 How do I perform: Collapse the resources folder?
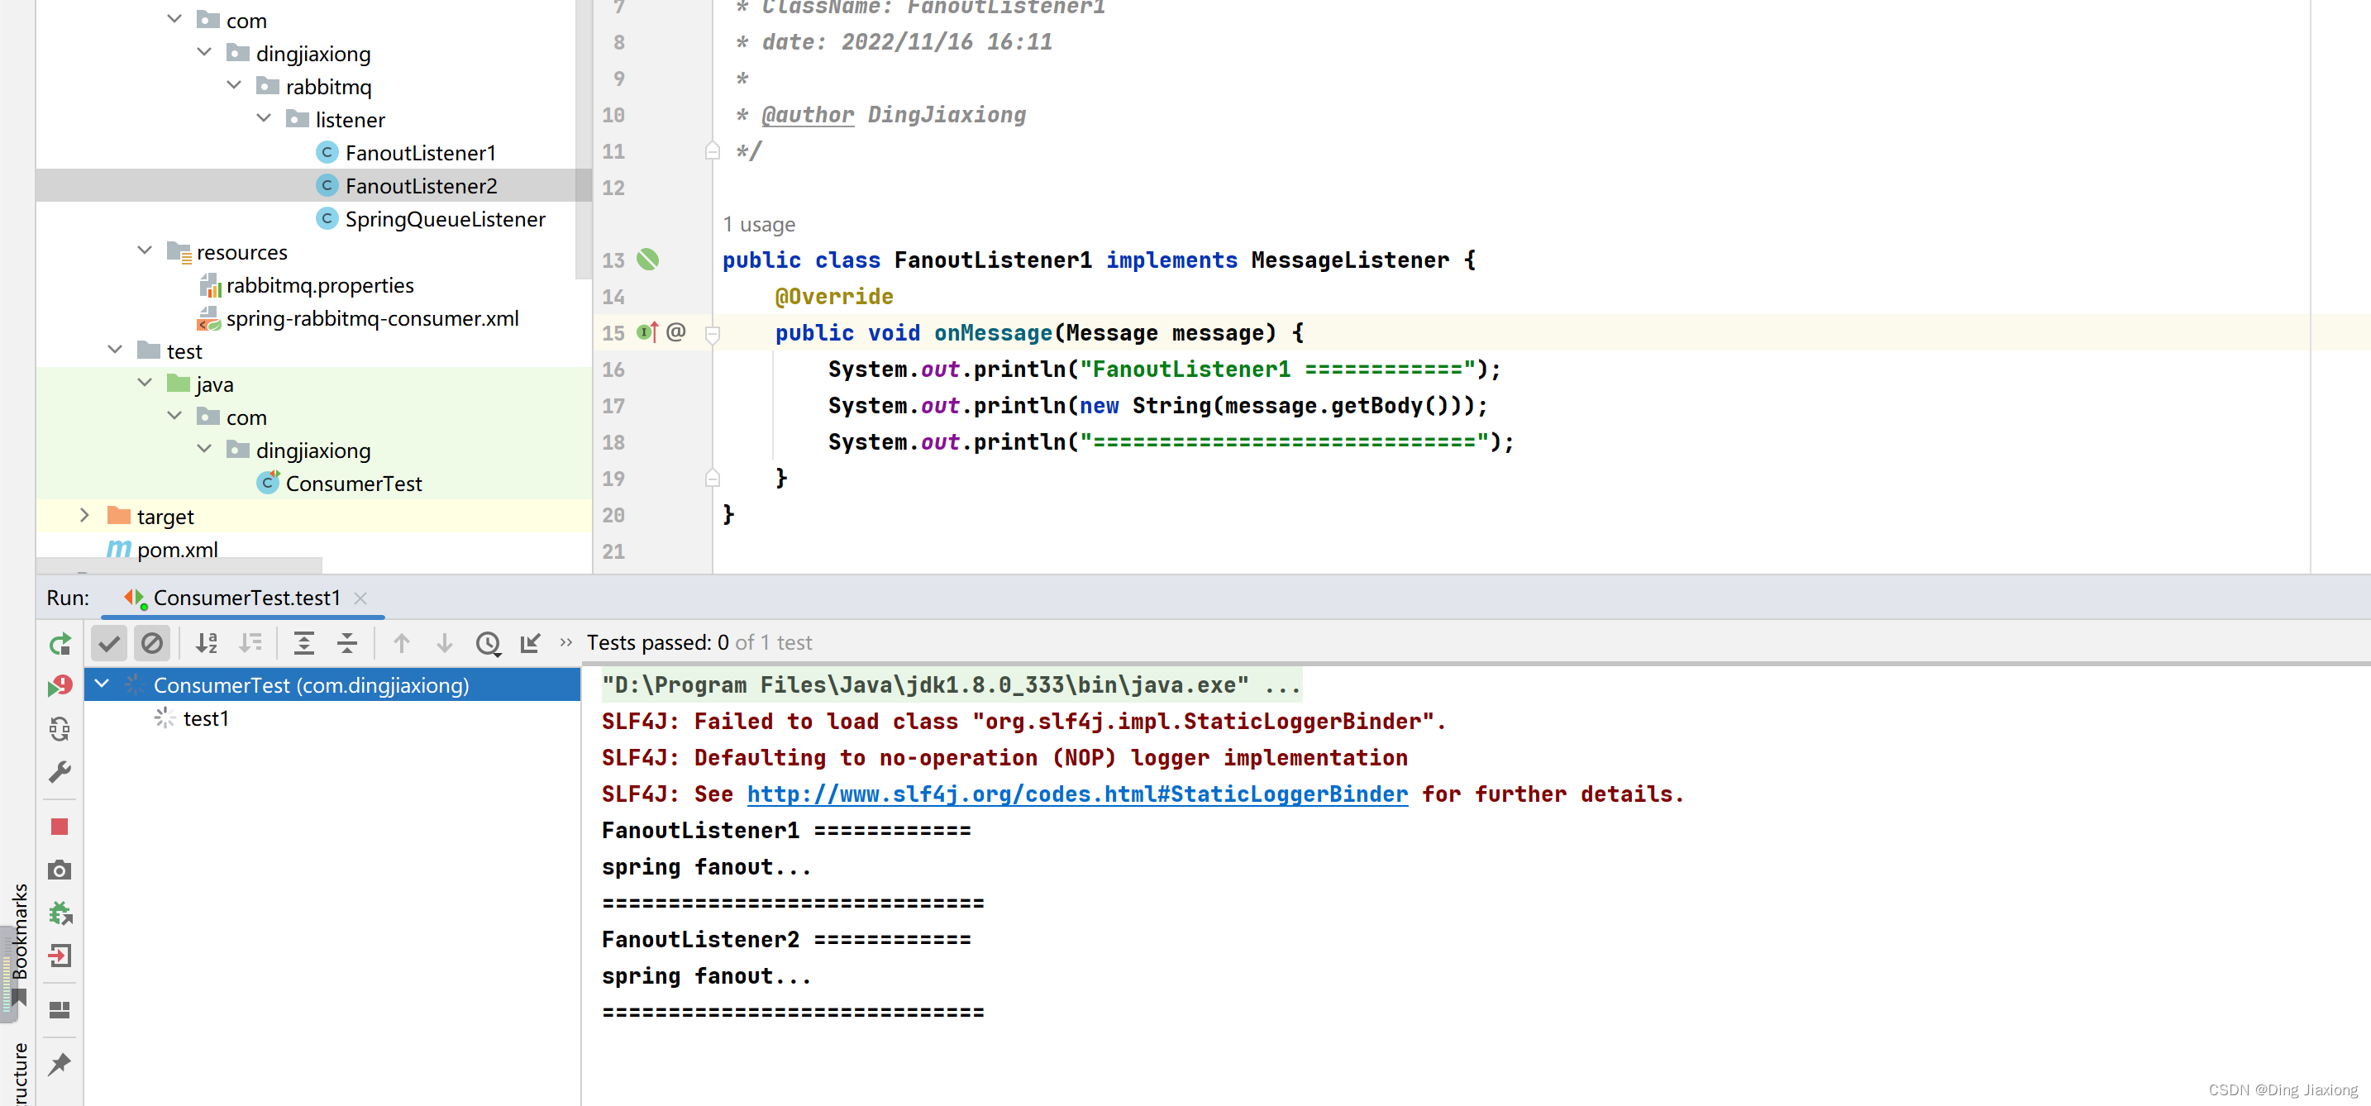pos(145,251)
